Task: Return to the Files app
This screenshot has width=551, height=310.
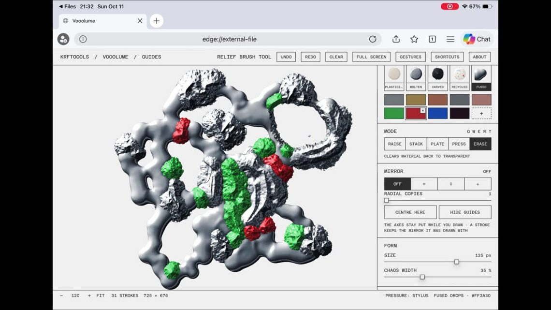Action: (x=68, y=6)
